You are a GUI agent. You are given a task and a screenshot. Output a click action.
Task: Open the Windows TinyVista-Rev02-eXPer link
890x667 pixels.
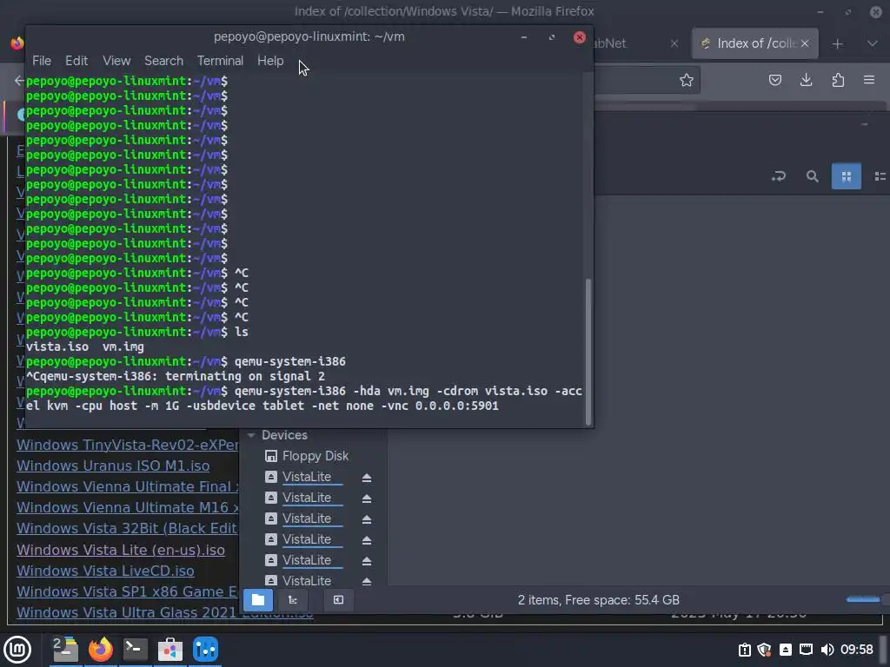[127, 445]
